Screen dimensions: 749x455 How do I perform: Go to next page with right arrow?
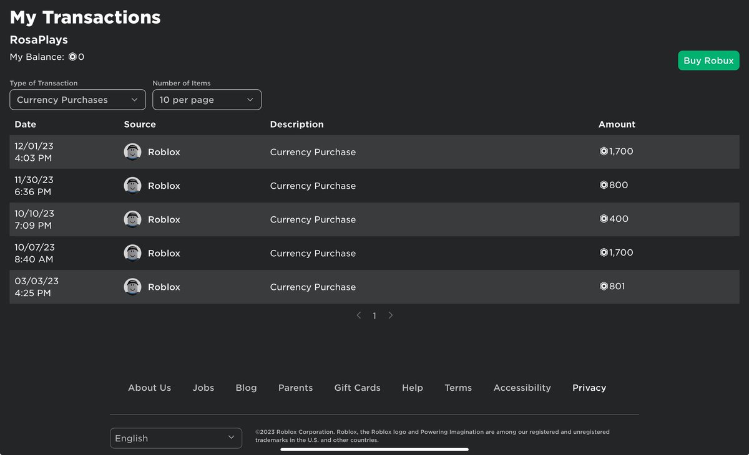tap(391, 315)
